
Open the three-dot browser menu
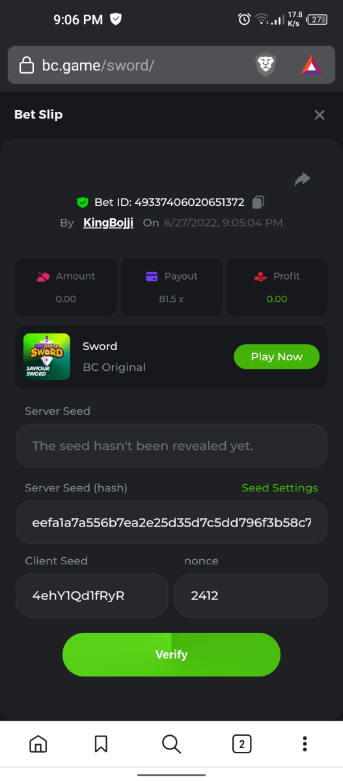click(304, 744)
